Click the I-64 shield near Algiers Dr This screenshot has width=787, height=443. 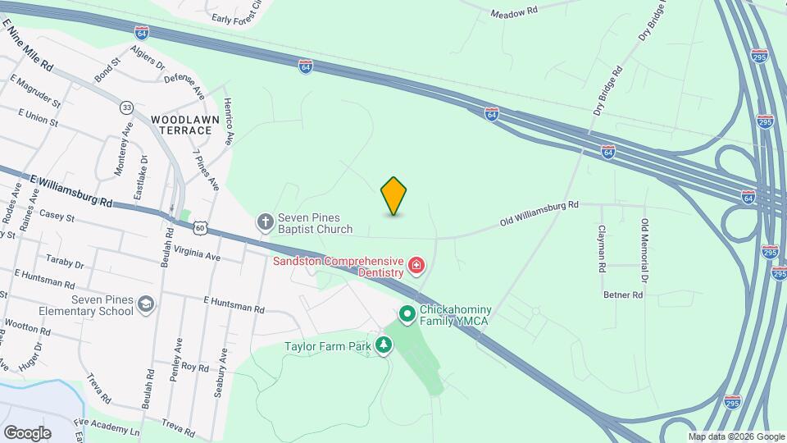tap(142, 33)
